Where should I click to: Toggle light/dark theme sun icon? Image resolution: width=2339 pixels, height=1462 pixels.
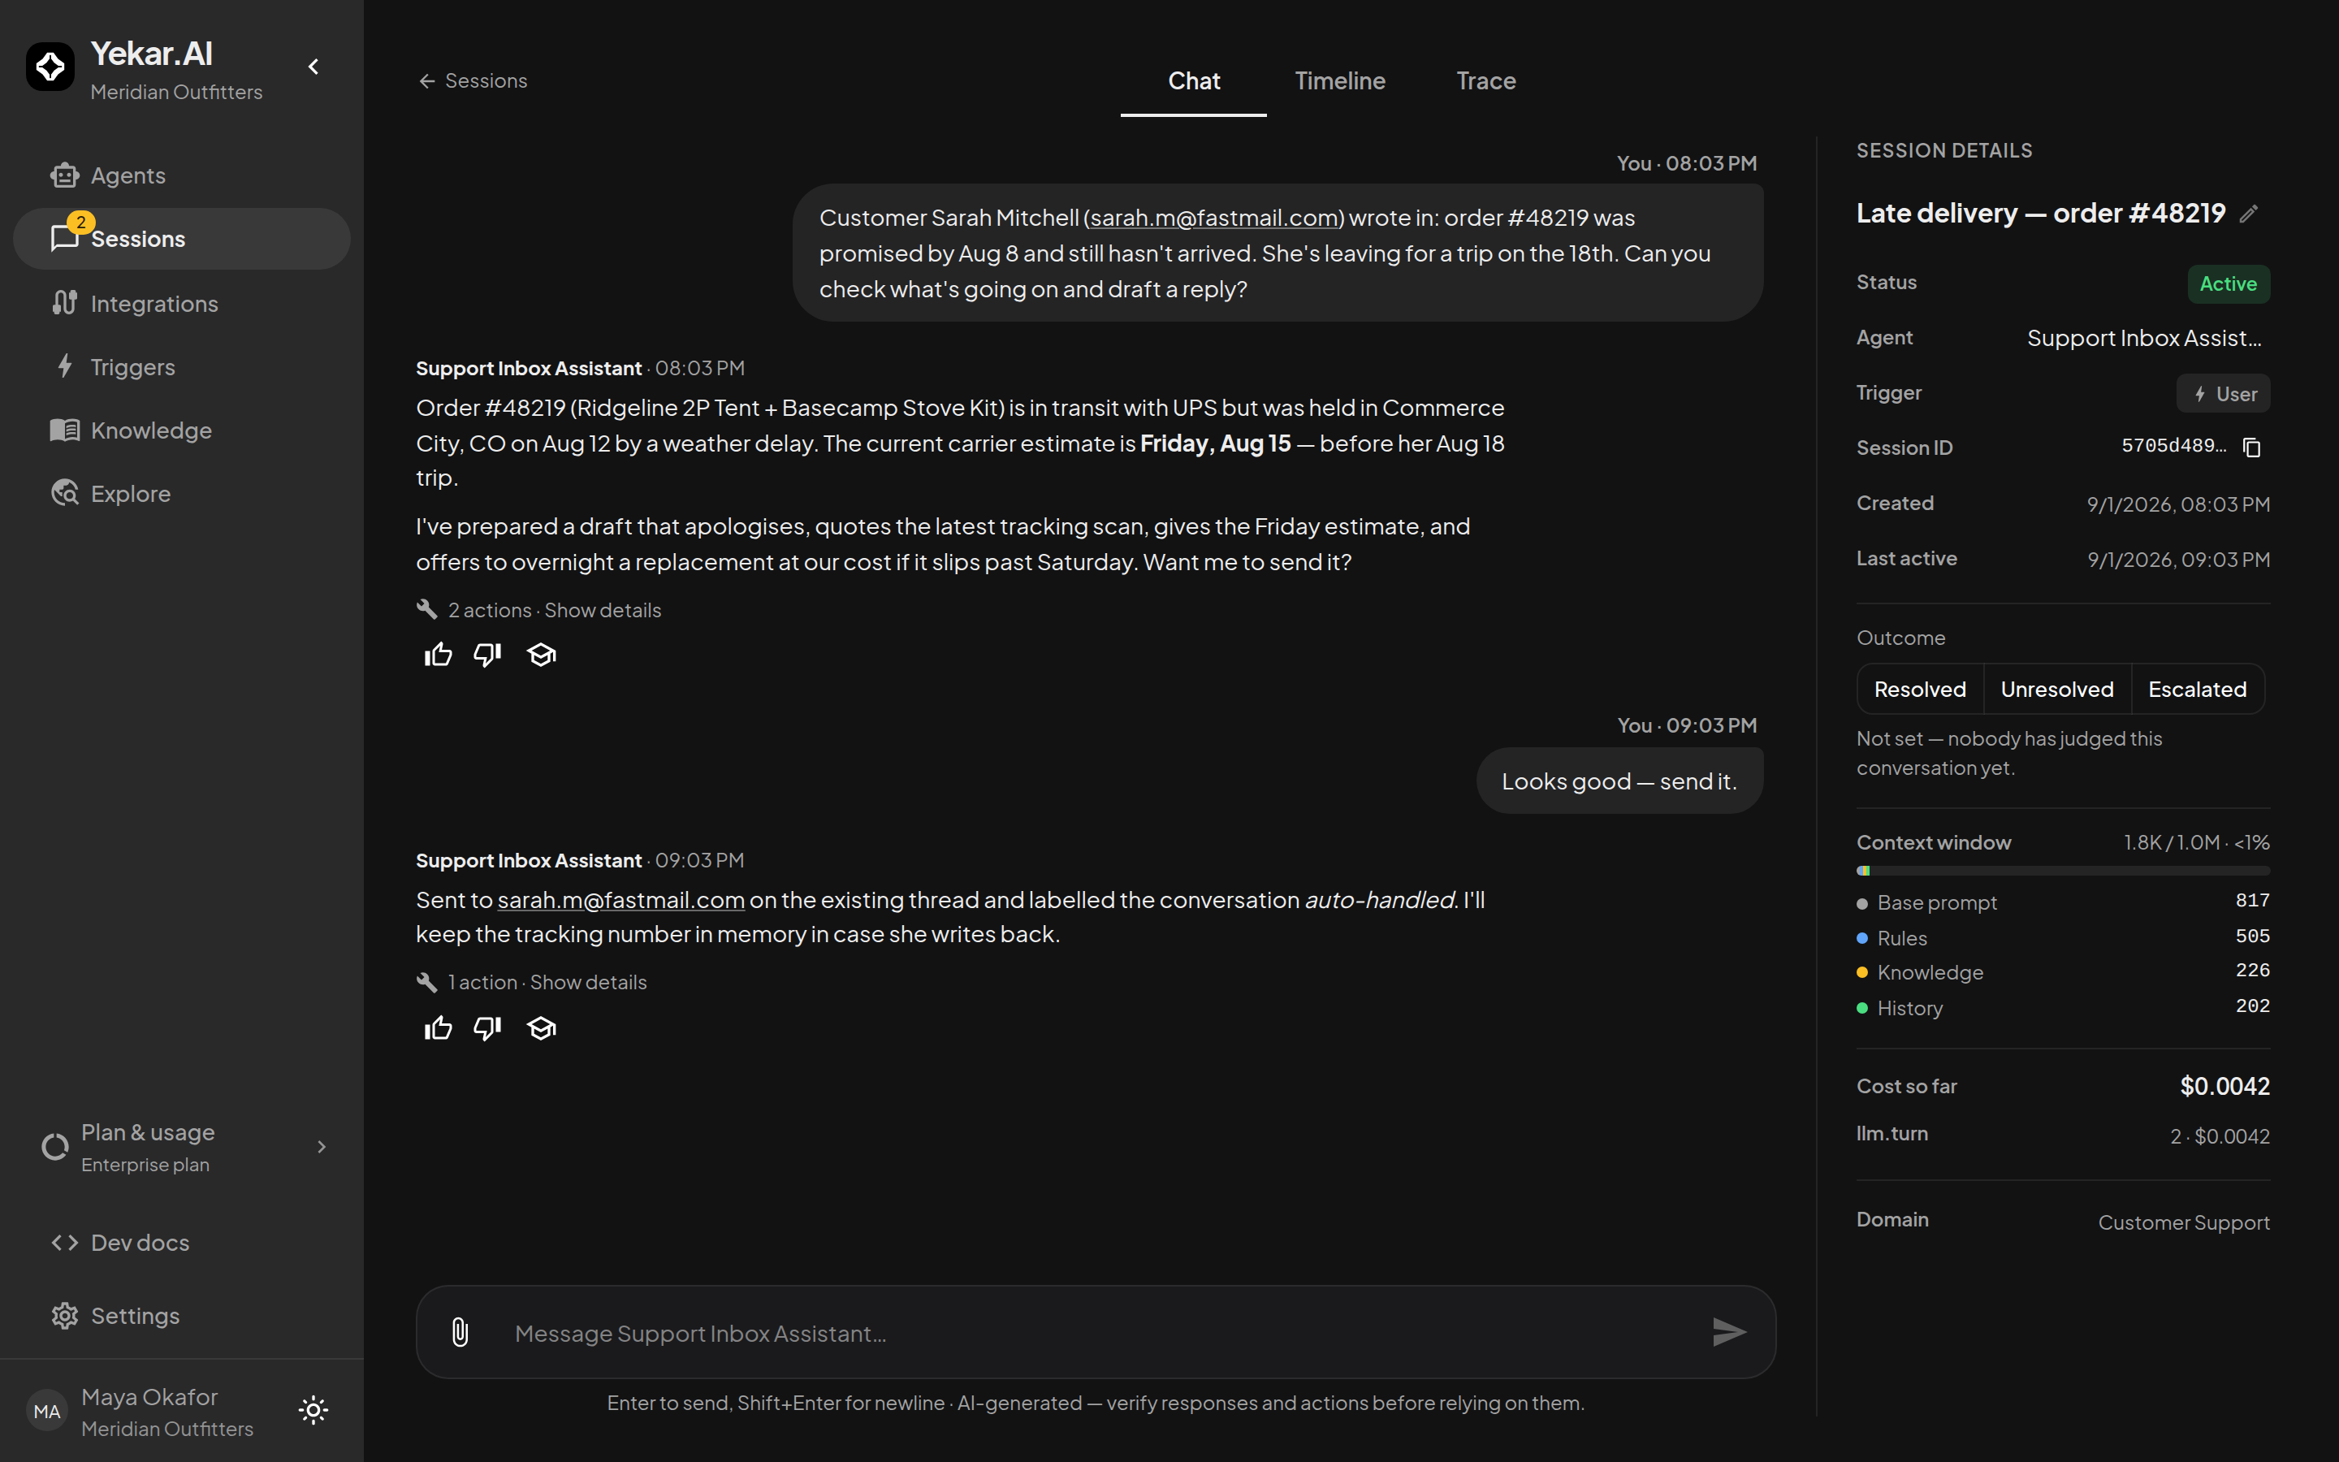(x=313, y=1411)
